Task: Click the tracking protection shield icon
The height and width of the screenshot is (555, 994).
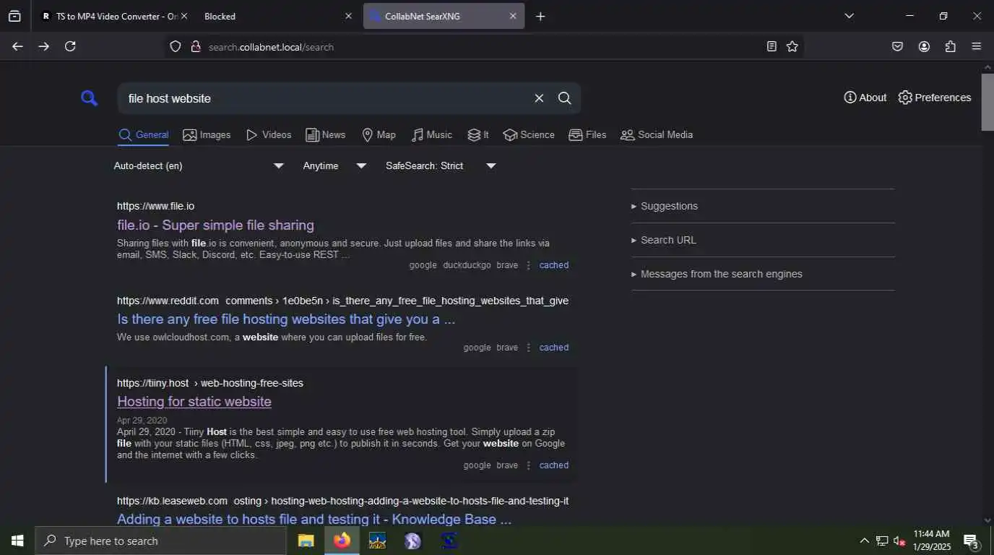Action: coord(175,47)
